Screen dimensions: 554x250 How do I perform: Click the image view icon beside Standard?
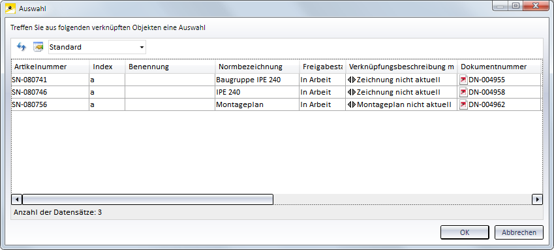pos(38,47)
